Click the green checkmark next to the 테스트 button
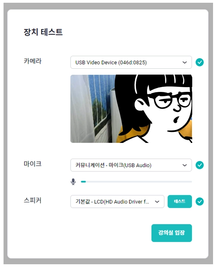The image size is (215, 267). (x=200, y=201)
